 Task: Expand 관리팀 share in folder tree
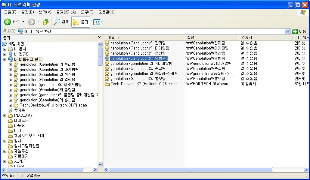click(x=10, y=64)
